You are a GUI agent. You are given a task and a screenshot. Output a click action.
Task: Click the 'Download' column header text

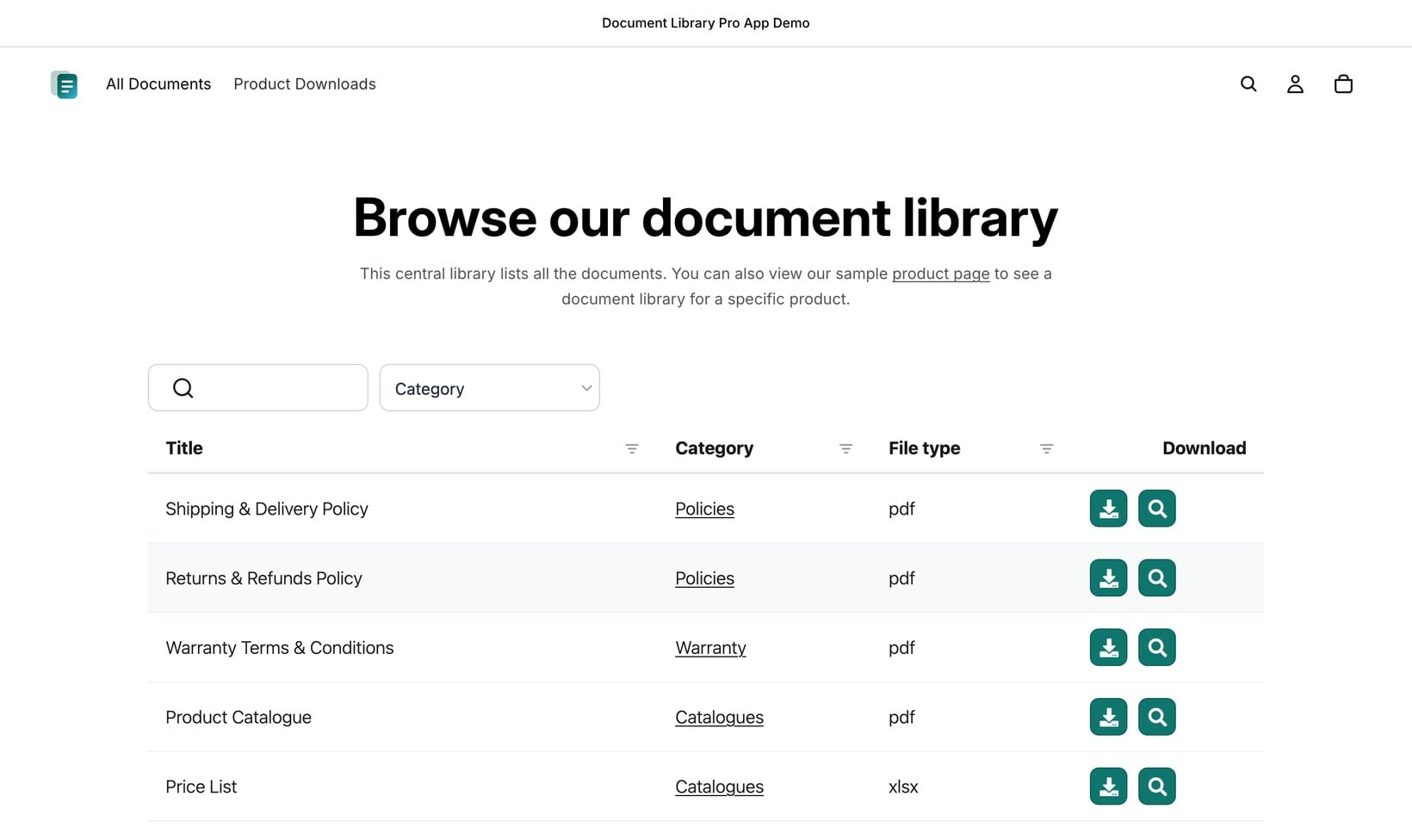(1204, 448)
